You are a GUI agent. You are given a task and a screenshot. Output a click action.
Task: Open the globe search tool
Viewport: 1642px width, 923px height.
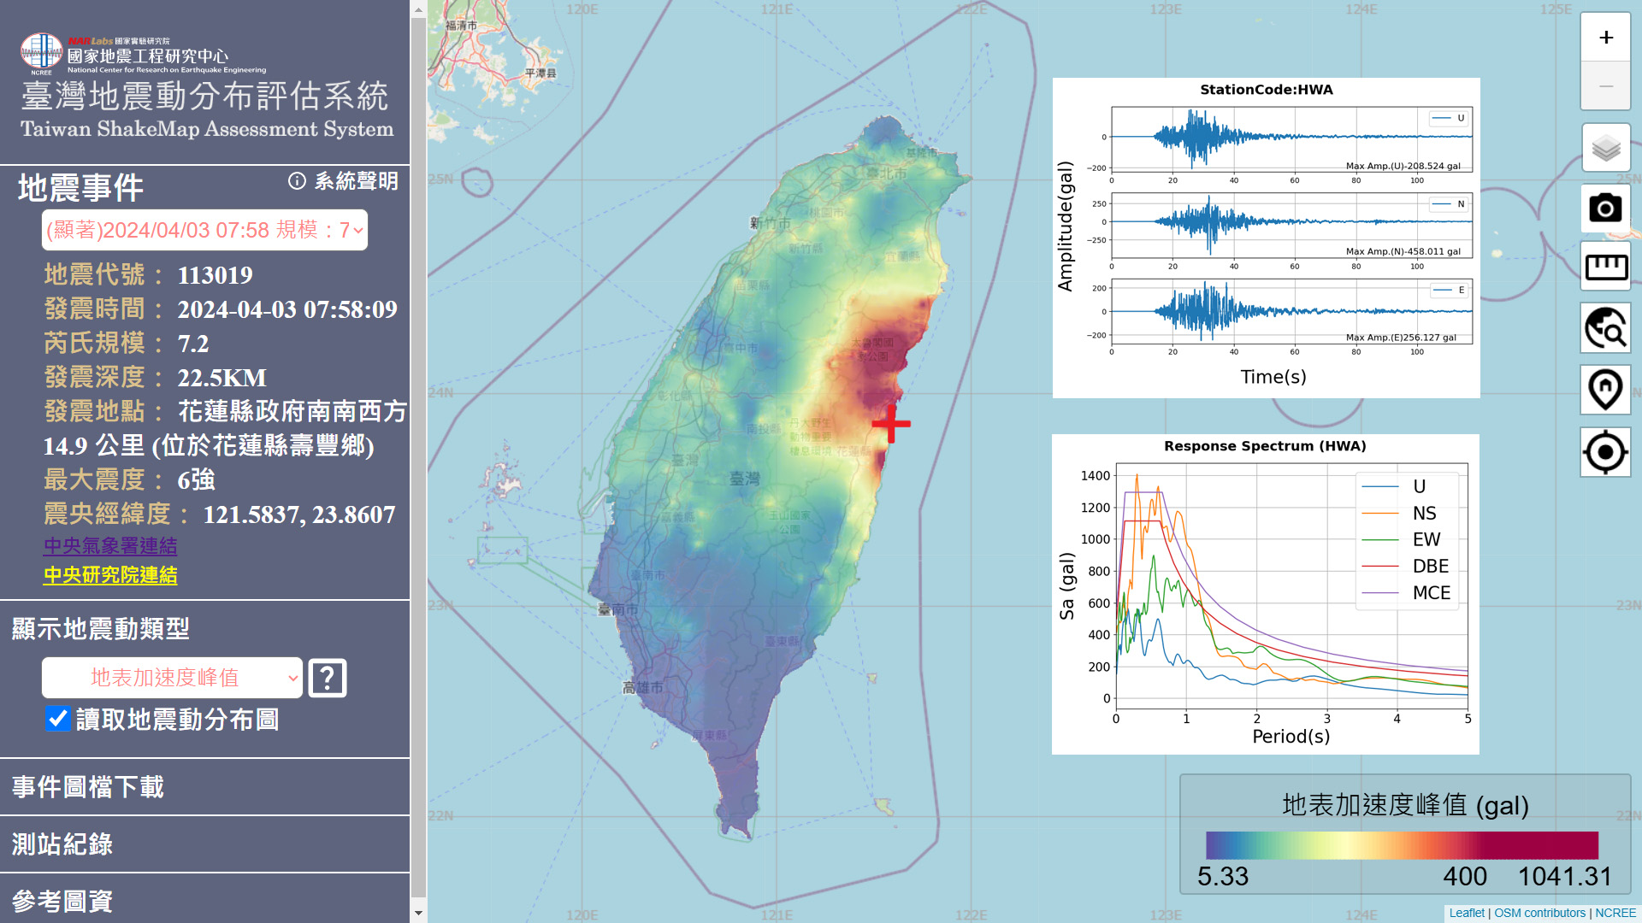[1605, 328]
